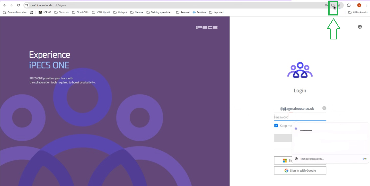Expand the Imported bookmark folder
The height and width of the screenshot is (186, 370).
point(216,12)
